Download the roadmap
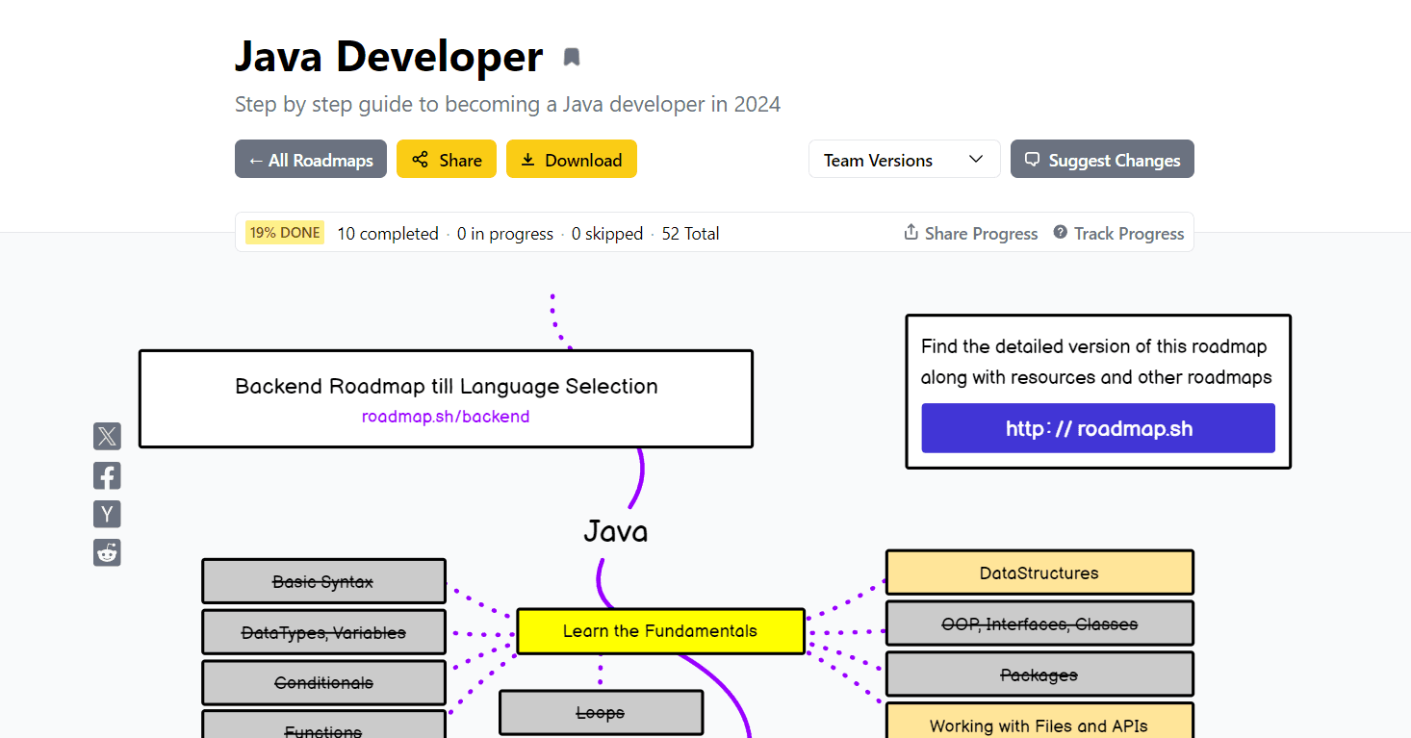The image size is (1411, 738). (x=572, y=160)
